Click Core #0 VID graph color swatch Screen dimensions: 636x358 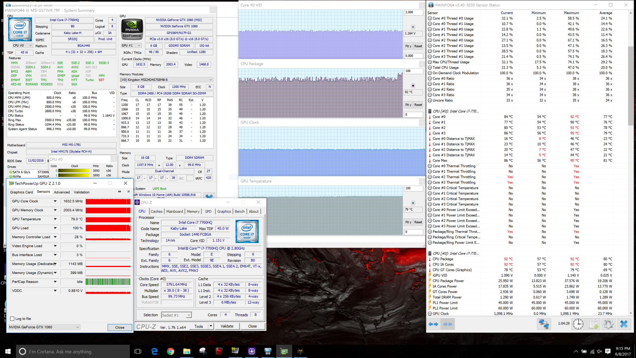413,27
